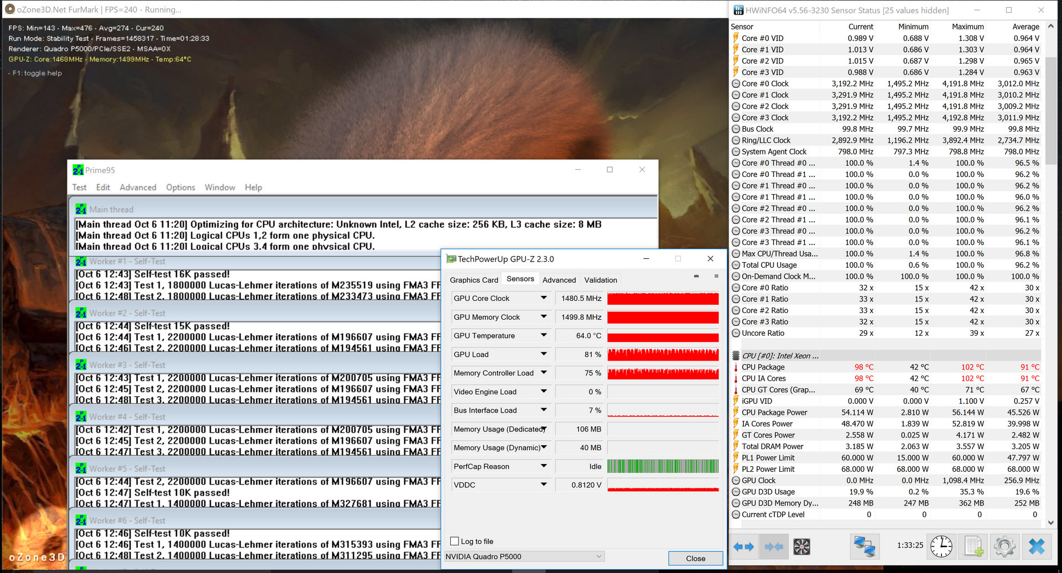Open GPU Load sensor dropdown
The height and width of the screenshot is (573, 1062).
pos(544,355)
